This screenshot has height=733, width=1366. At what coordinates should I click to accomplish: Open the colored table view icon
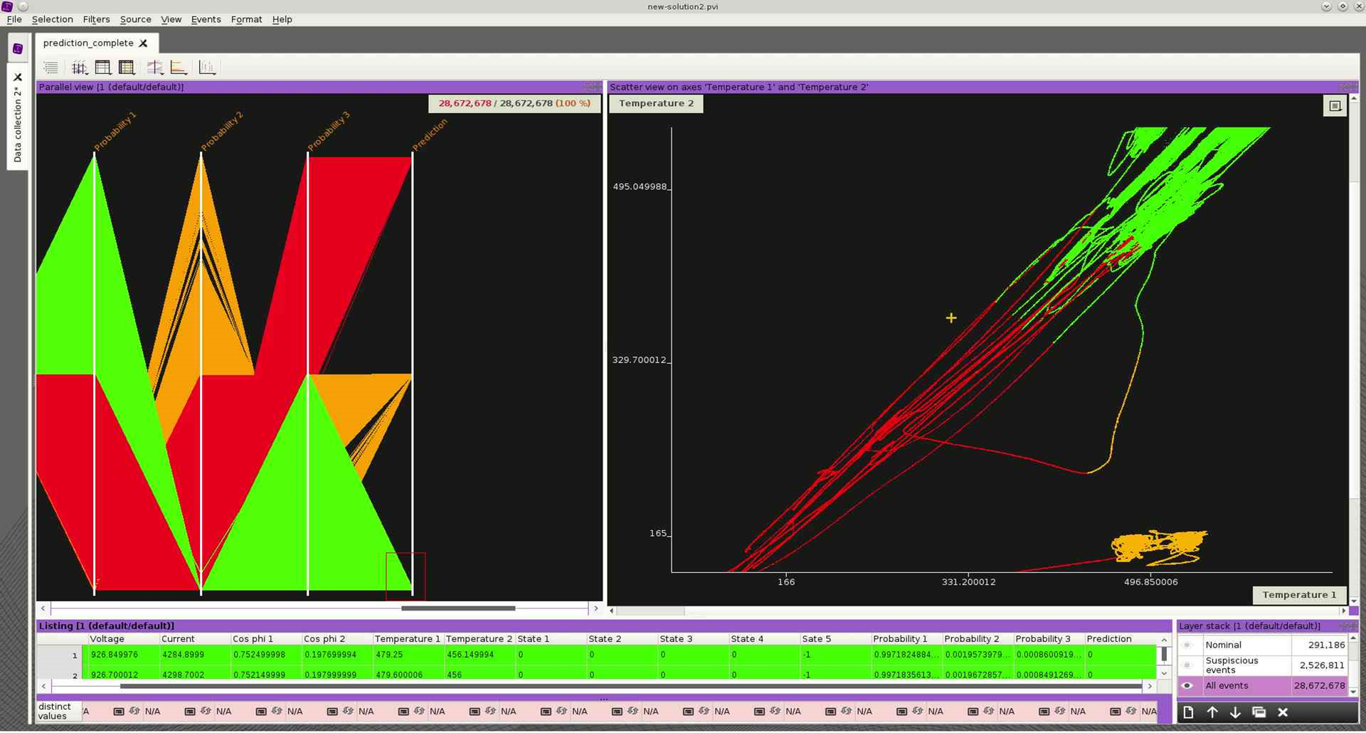click(x=126, y=67)
